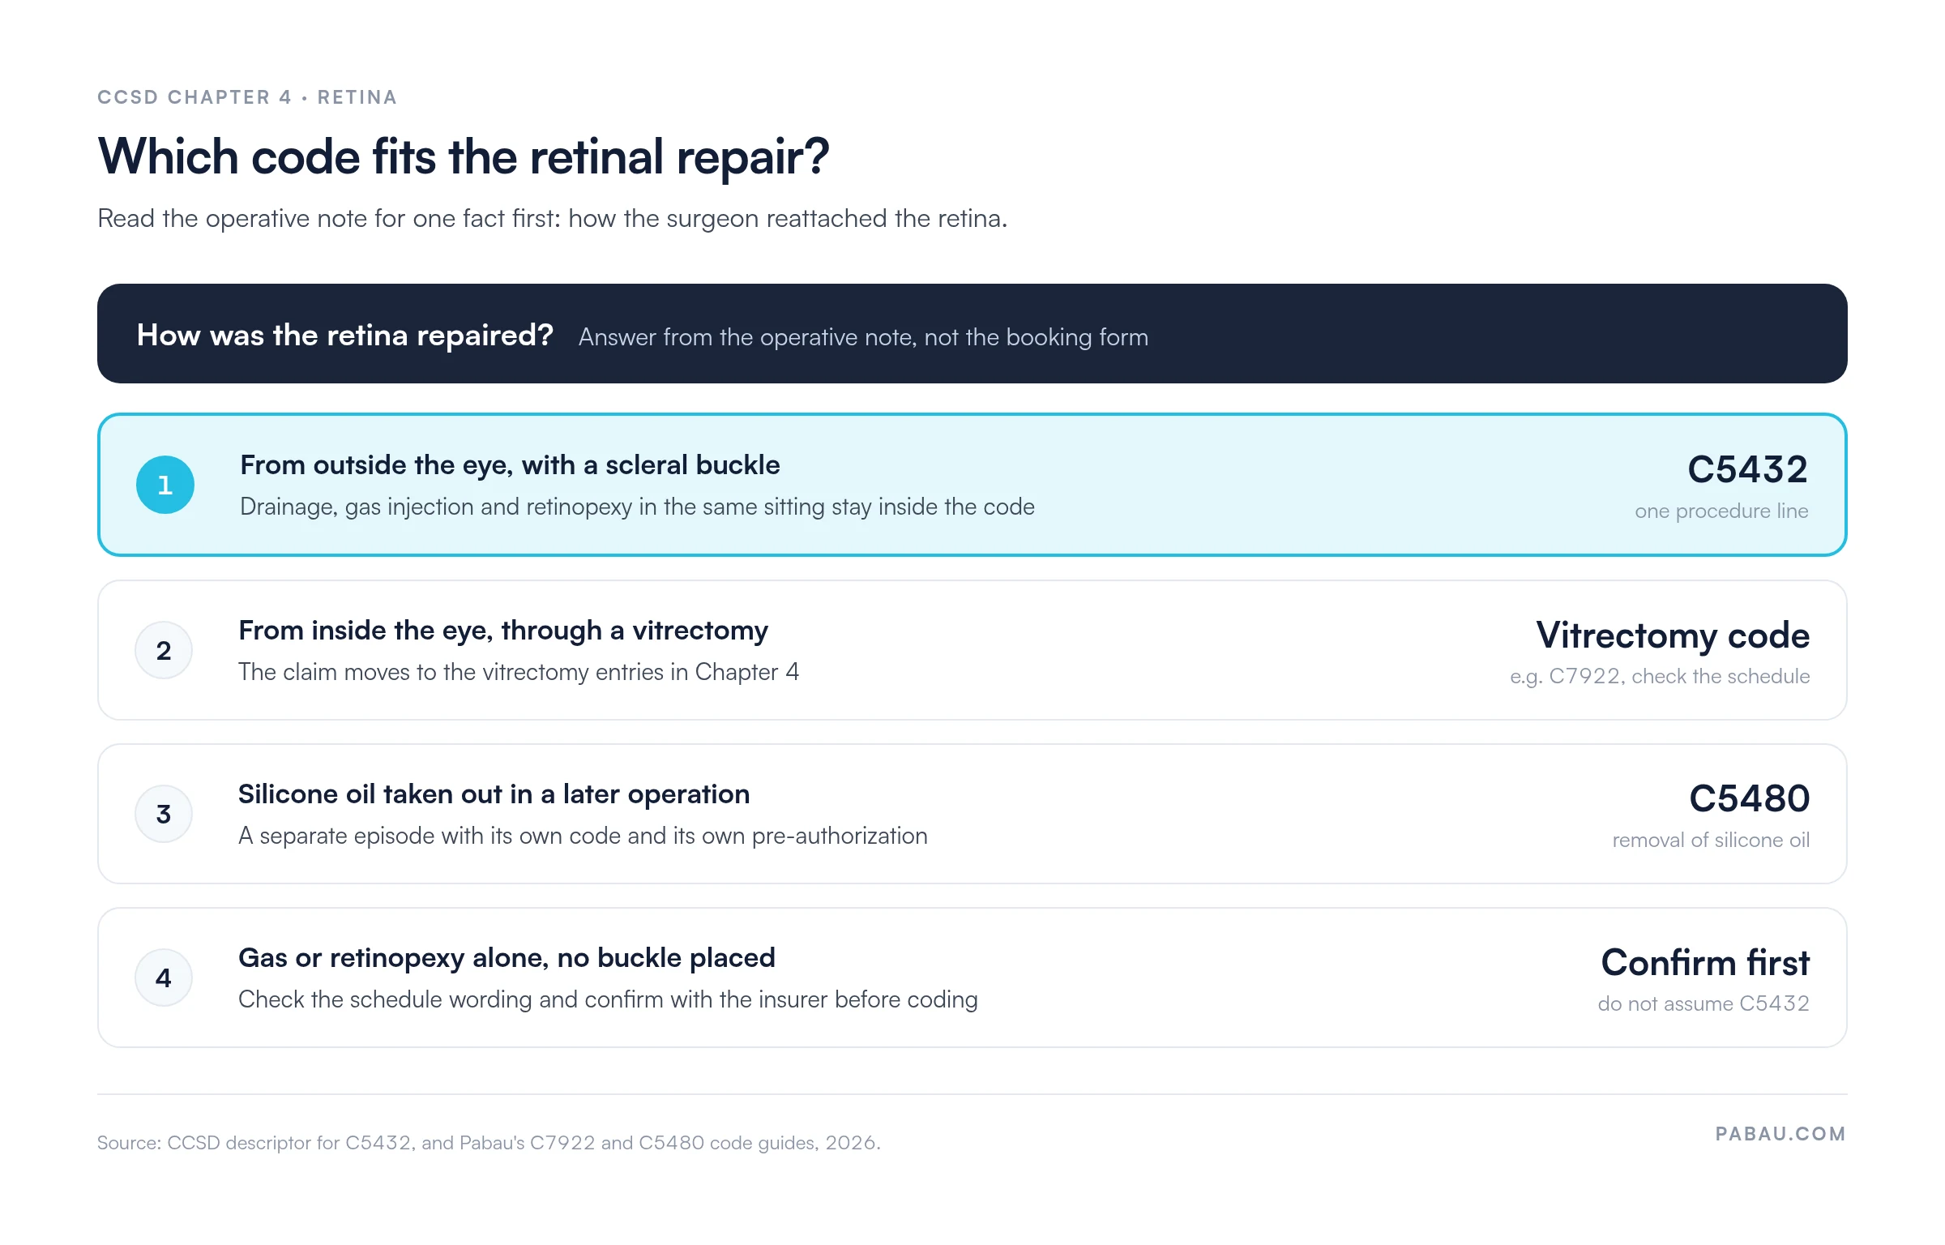Click the 'Which code fits the retinal repair?' title
This screenshot has width=1945, height=1245.
(x=464, y=156)
